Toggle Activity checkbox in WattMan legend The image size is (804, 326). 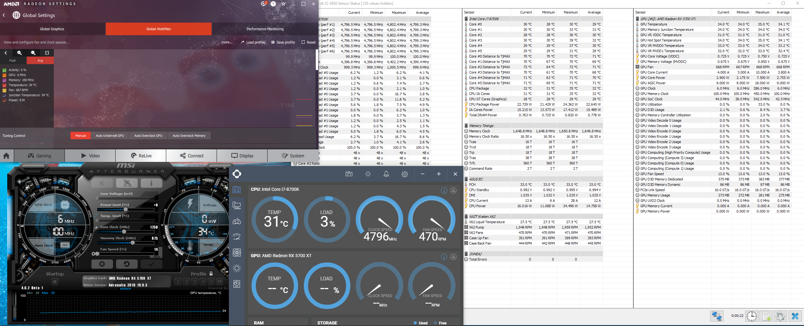coord(4,70)
